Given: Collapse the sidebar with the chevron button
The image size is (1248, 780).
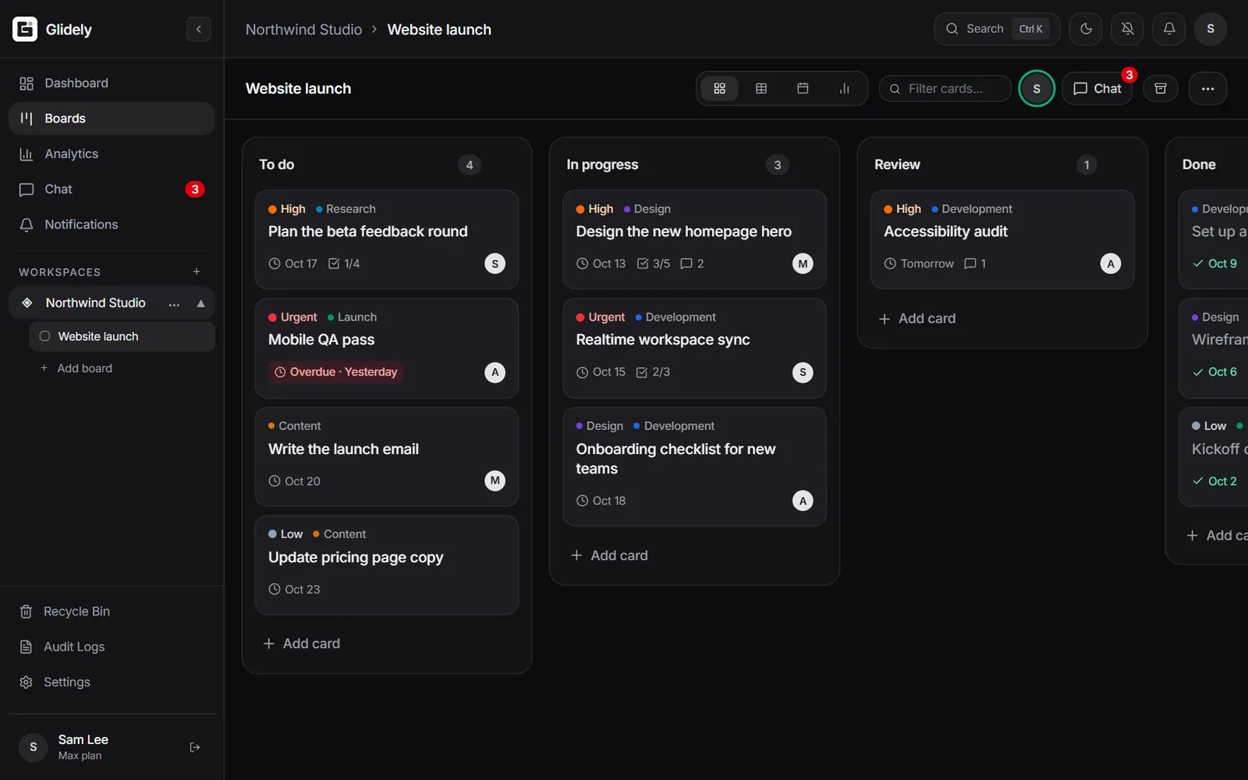Looking at the screenshot, I should click(x=198, y=30).
